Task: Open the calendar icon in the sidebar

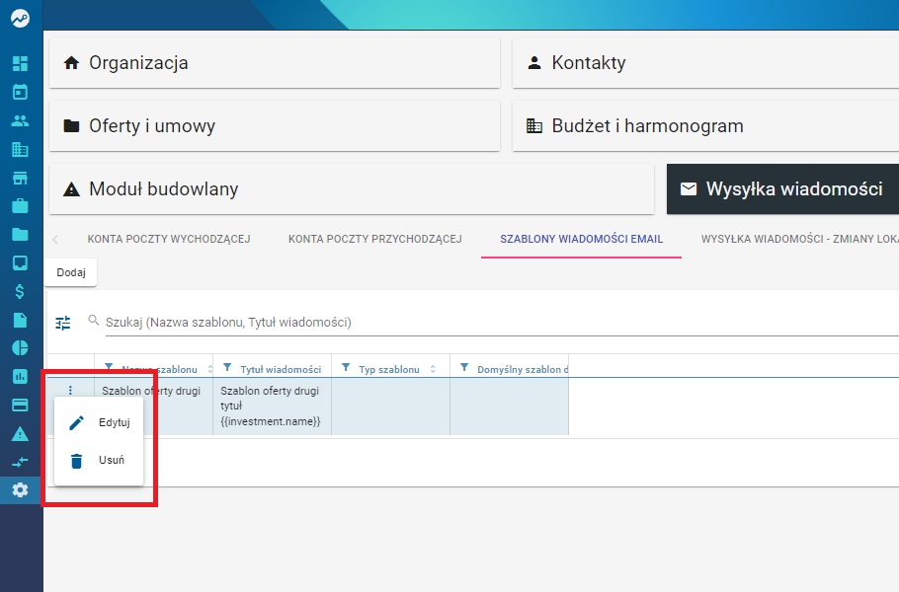Action: [x=20, y=92]
